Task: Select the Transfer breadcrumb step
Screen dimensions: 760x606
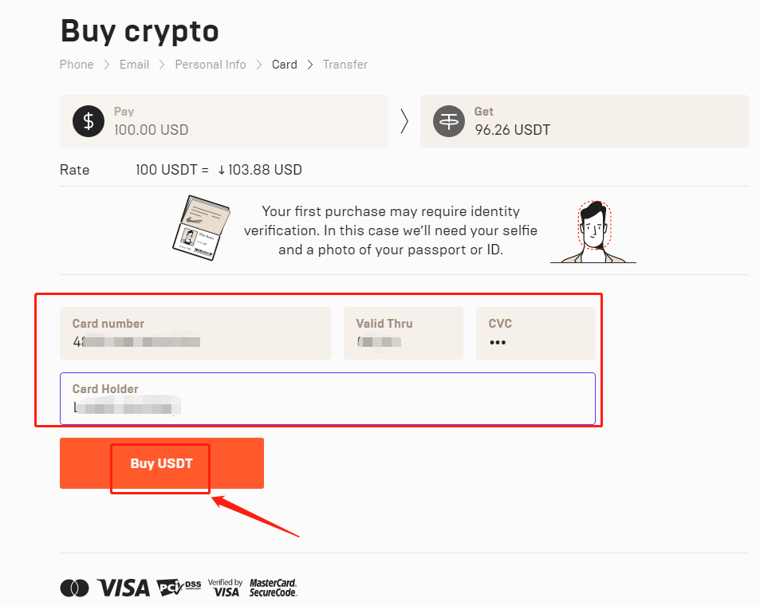Action: [345, 65]
